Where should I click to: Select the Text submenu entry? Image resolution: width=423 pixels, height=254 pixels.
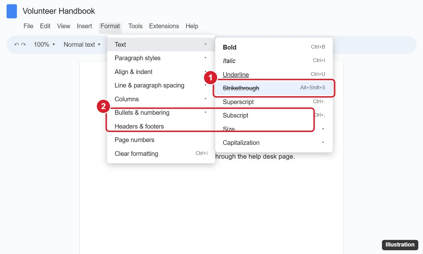click(x=161, y=45)
